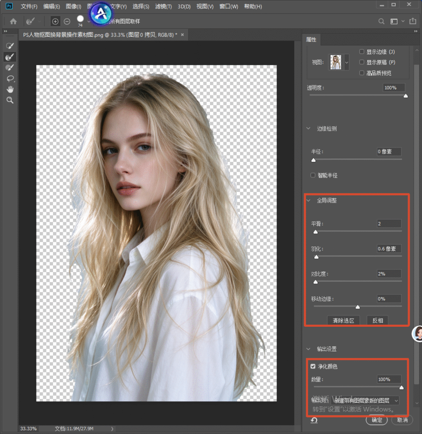Viewport: 422px width, 434px height.
Task: Select the Lasso tool
Action: pyautogui.click(x=10, y=78)
